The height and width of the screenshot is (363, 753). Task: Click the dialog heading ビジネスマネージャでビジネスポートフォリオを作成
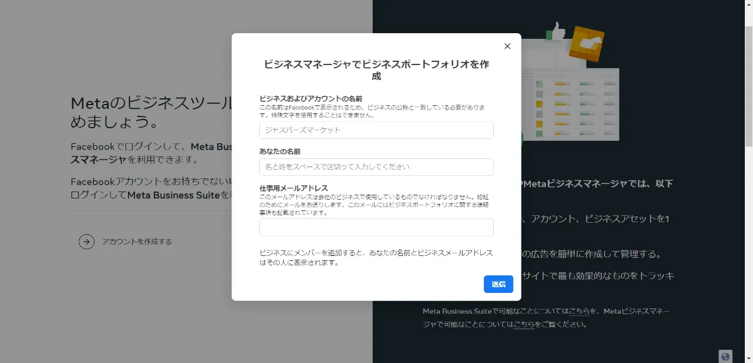[376, 70]
